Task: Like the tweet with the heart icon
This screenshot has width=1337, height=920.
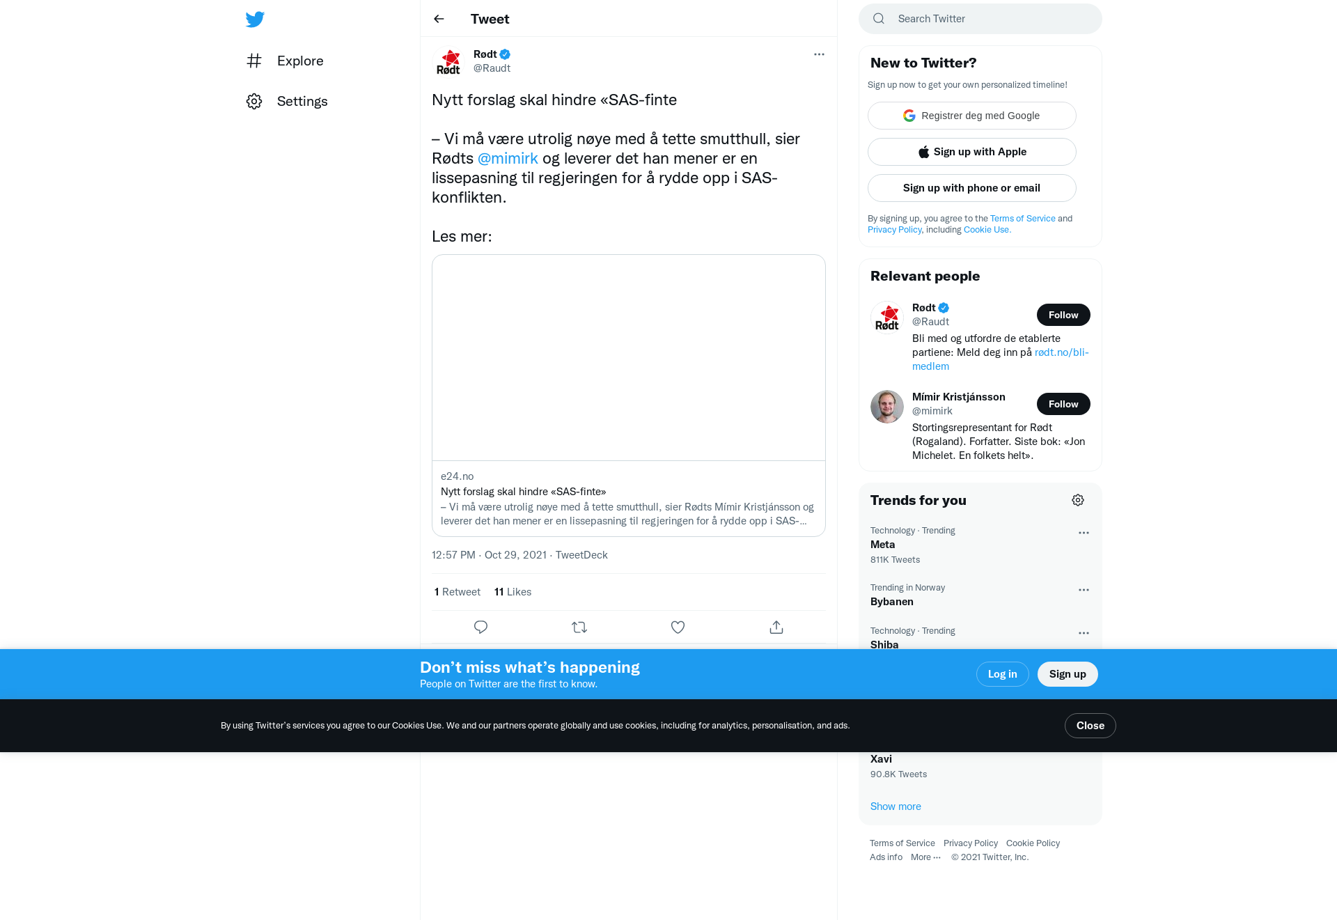Action: (x=678, y=627)
